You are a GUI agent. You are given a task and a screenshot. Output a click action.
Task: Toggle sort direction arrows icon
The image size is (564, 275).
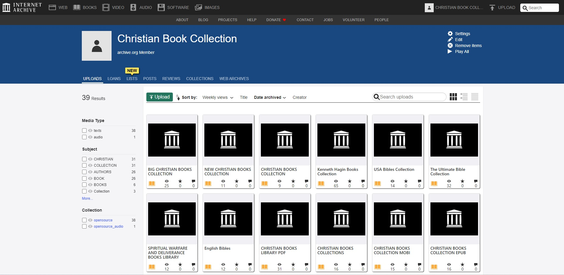coord(178,97)
